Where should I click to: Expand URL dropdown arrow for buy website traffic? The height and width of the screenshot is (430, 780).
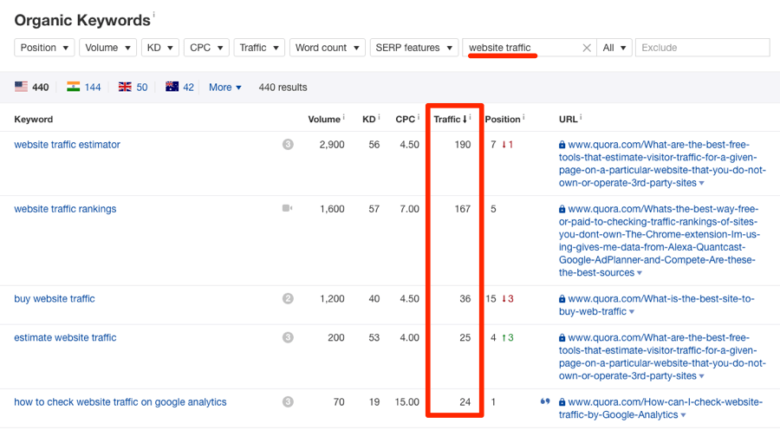pos(632,312)
